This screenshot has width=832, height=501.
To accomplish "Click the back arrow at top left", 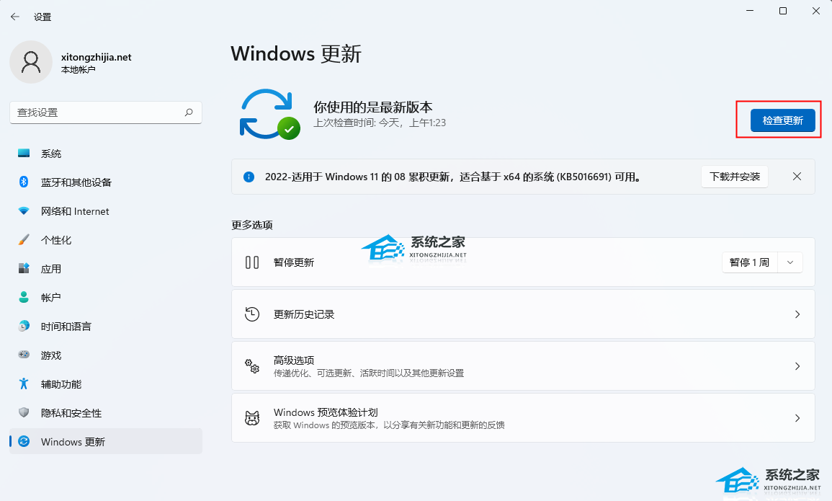I will [14, 16].
